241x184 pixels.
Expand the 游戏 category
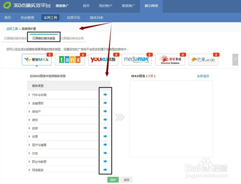click(29, 120)
